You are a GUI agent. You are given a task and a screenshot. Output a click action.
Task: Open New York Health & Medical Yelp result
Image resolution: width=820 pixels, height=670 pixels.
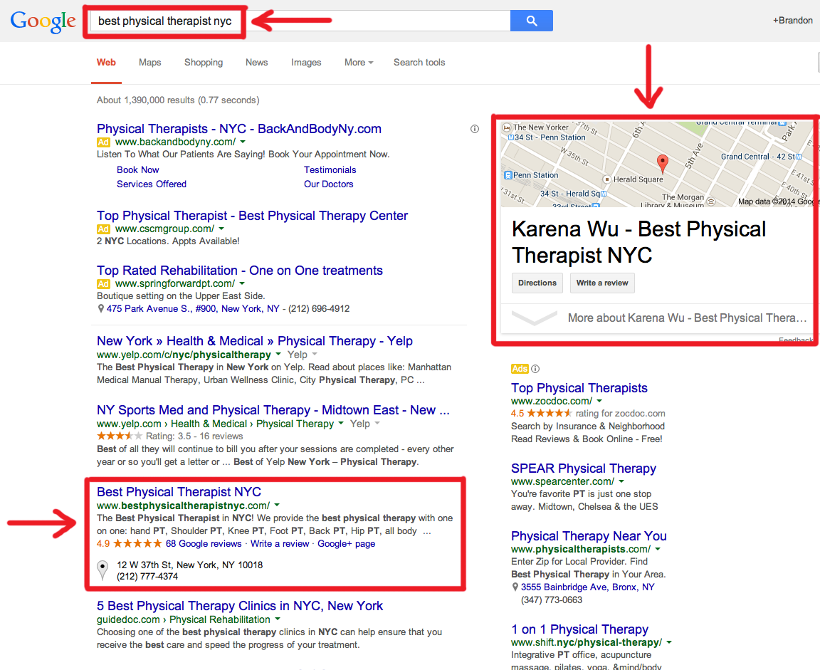[255, 341]
